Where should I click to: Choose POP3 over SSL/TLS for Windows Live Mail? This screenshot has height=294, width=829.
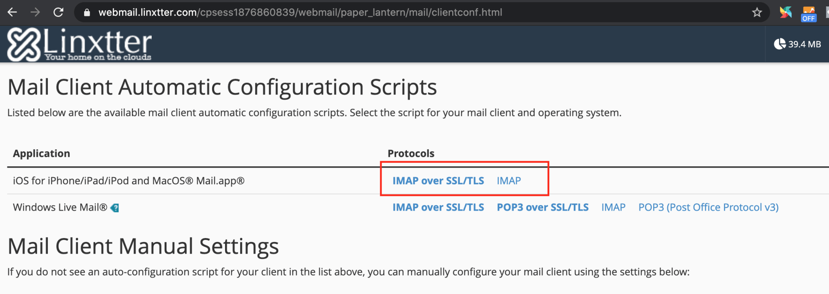(x=542, y=208)
